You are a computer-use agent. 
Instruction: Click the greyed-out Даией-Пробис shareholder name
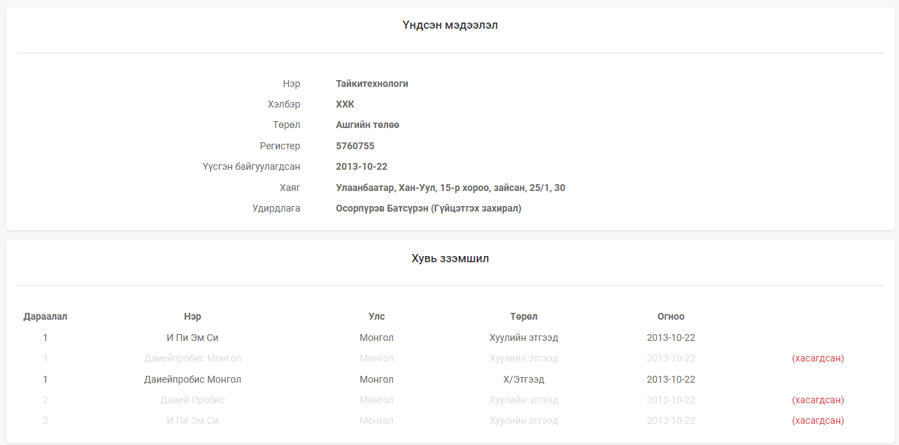193,400
